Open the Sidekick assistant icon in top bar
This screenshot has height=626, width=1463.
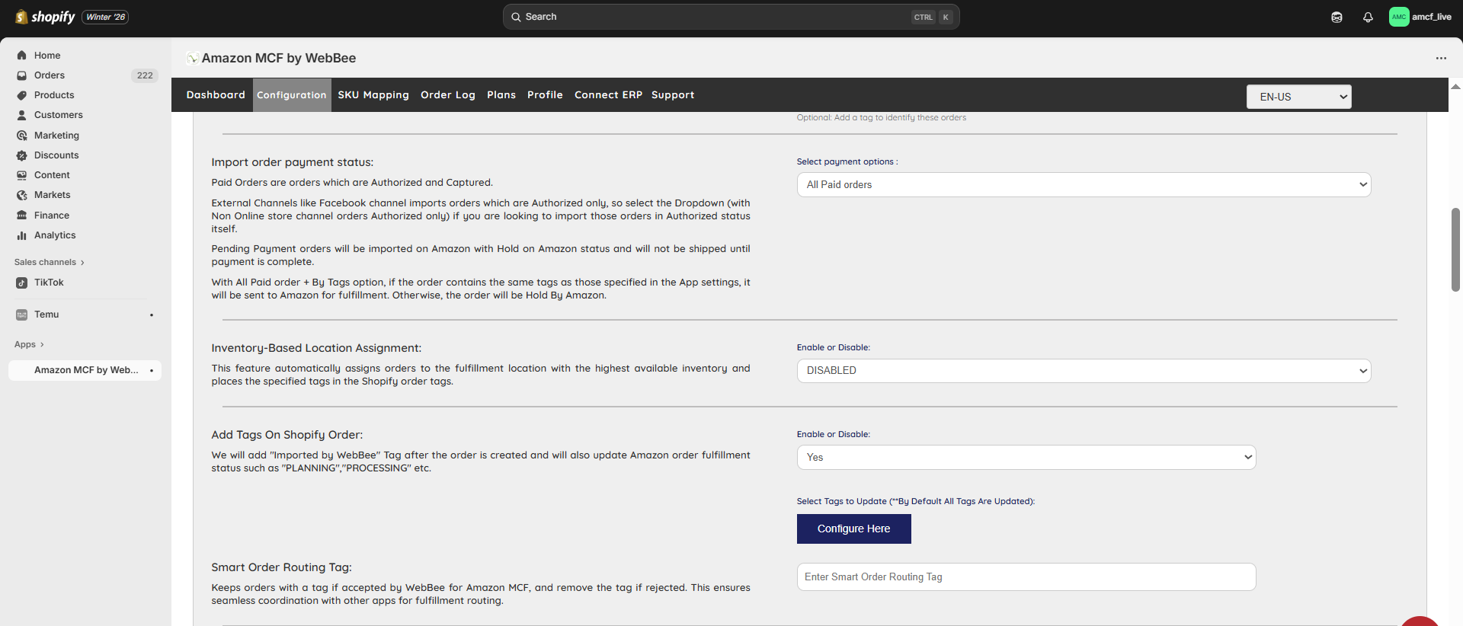pyautogui.click(x=1337, y=17)
